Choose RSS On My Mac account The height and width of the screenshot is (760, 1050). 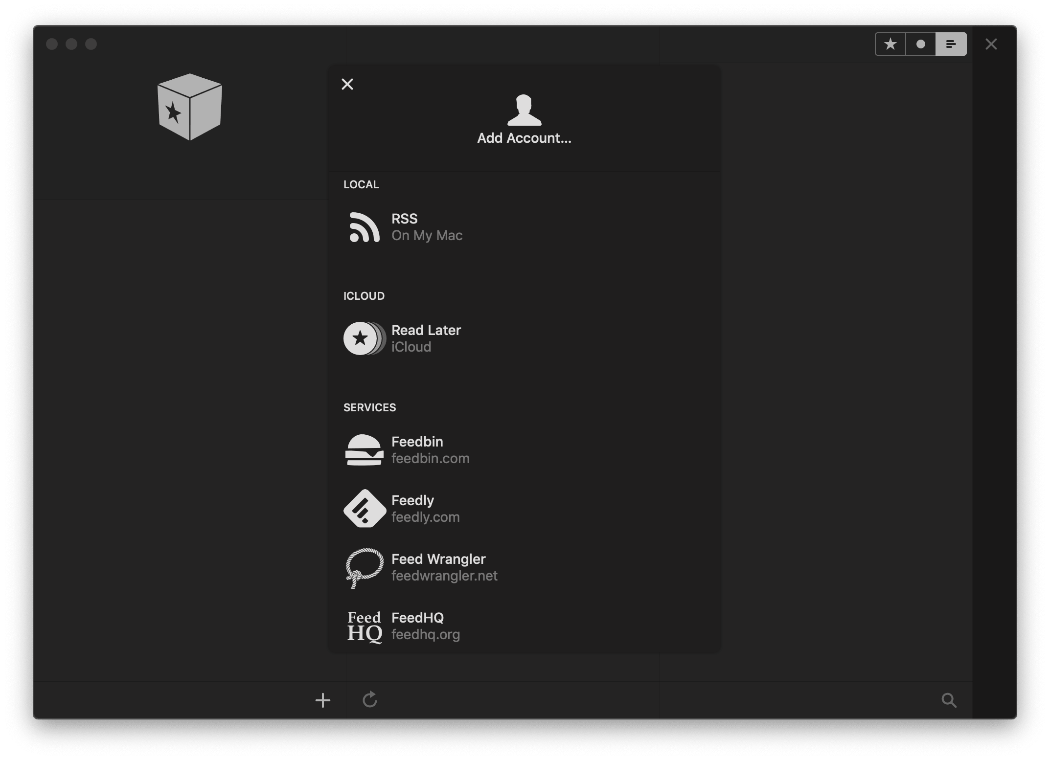click(x=524, y=227)
